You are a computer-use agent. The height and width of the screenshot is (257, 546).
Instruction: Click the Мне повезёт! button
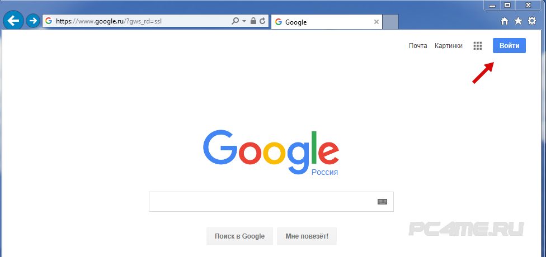[307, 236]
